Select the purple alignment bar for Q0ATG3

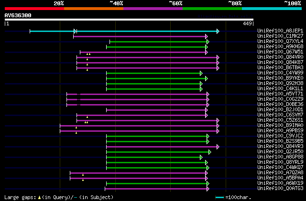click(x=157, y=189)
